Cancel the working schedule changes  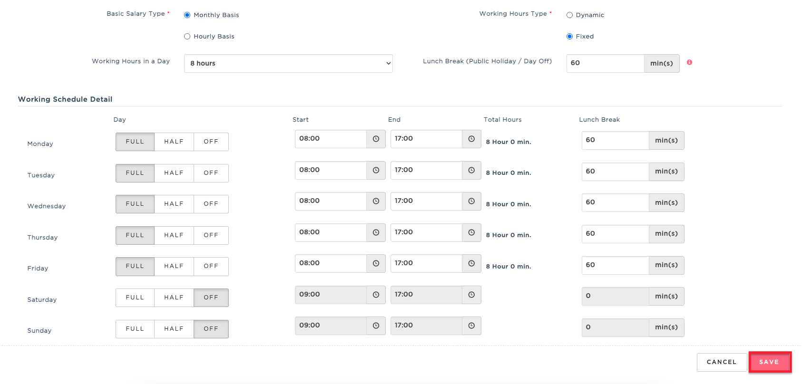[722, 362]
